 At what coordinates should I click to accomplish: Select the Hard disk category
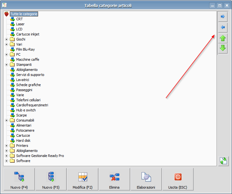point(23,141)
